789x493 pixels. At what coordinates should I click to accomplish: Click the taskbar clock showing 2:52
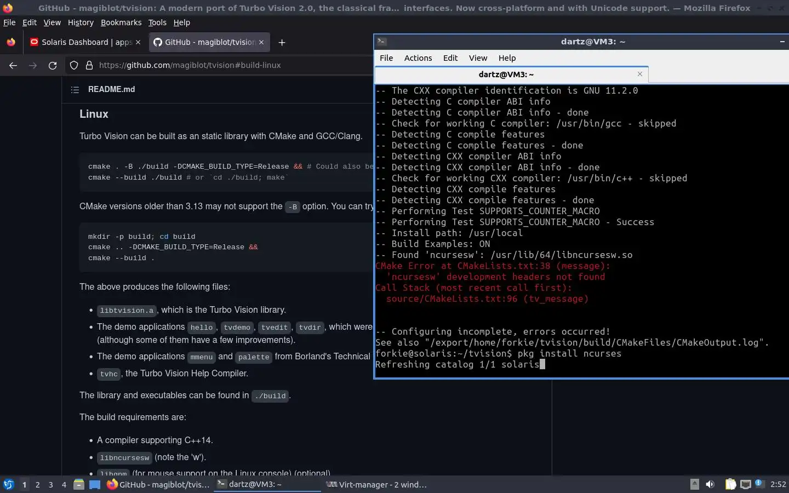point(778,484)
